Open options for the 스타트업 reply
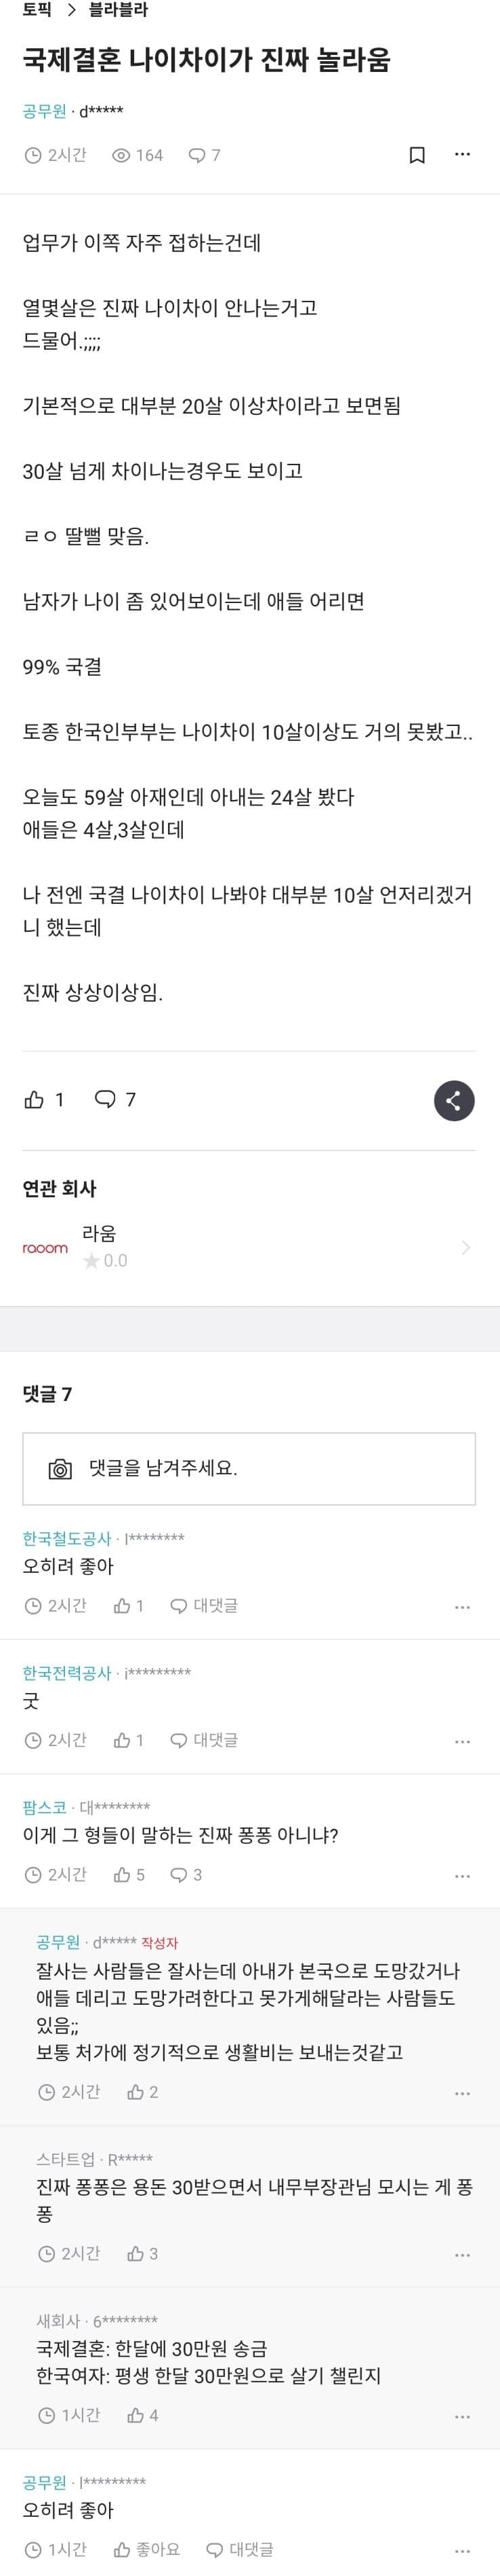This screenshot has width=500, height=2576. 462,2255
